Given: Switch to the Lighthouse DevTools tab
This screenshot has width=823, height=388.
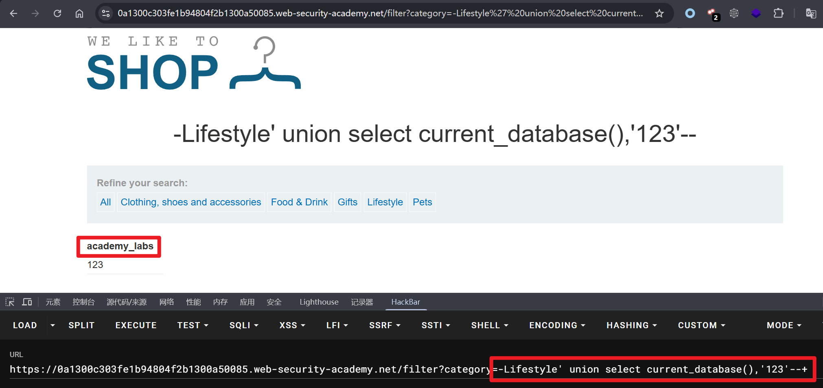Looking at the screenshot, I should point(319,302).
